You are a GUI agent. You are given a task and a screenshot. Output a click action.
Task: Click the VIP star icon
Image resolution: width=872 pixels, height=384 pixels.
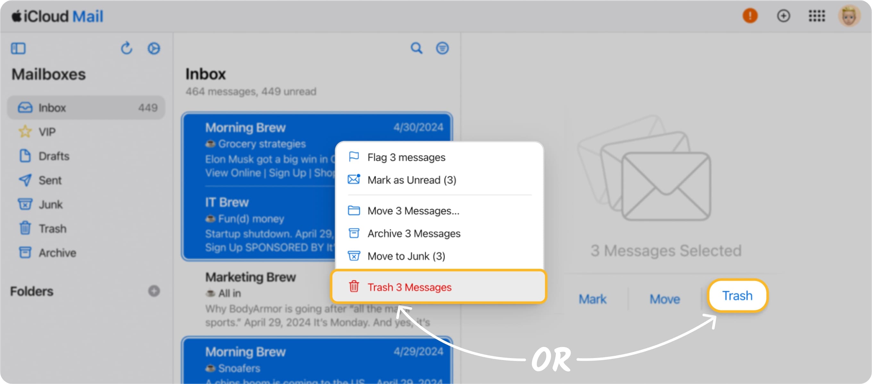(25, 132)
